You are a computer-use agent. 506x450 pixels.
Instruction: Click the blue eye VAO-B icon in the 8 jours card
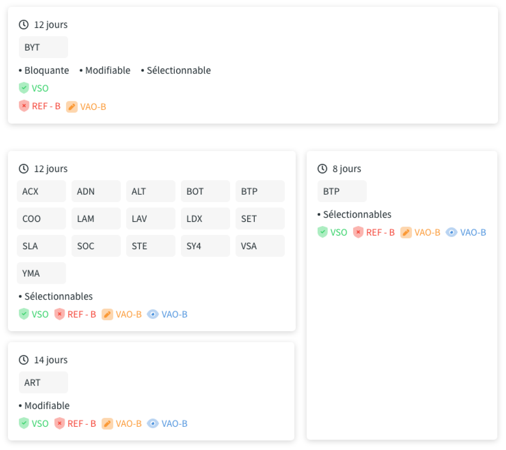(451, 232)
